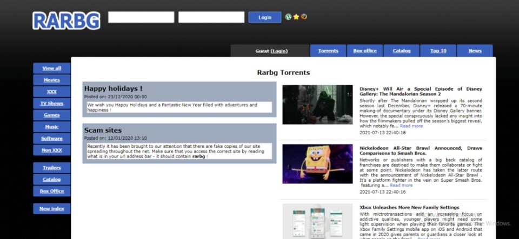Click the blue Login button
The width and height of the screenshot is (519, 239).
tap(265, 17)
